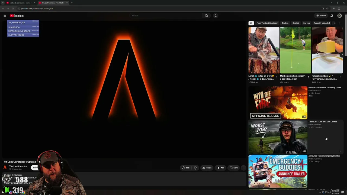Open The Last Caretaker channel avatar
347x195 pixels.
pos(5,167)
